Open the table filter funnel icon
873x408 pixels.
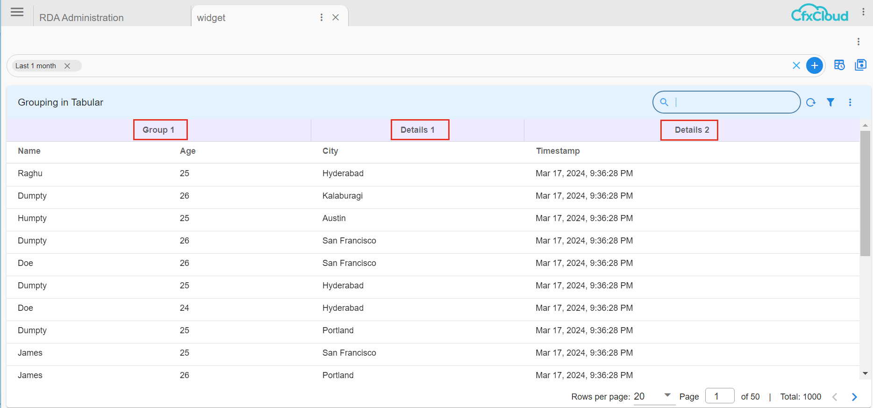coord(830,102)
